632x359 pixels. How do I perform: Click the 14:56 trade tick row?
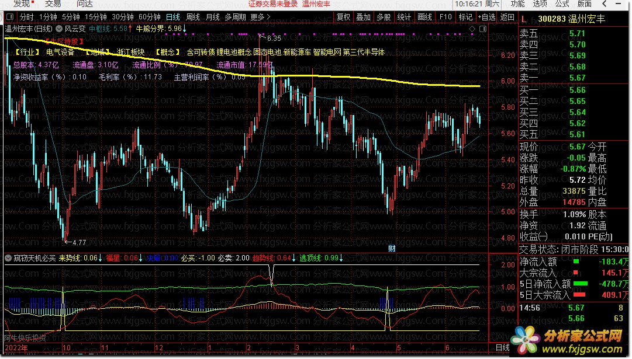(x=574, y=308)
